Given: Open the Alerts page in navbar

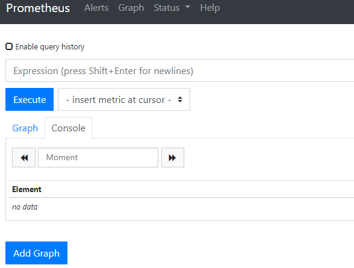Looking at the screenshot, I should [96, 8].
